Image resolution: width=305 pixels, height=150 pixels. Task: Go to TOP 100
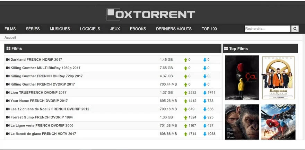tap(209, 29)
